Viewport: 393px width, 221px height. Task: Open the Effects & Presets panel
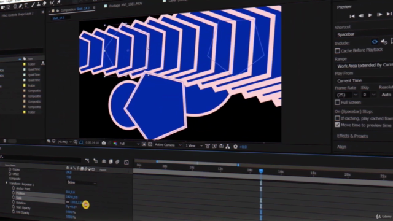click(x=352, y=136)
